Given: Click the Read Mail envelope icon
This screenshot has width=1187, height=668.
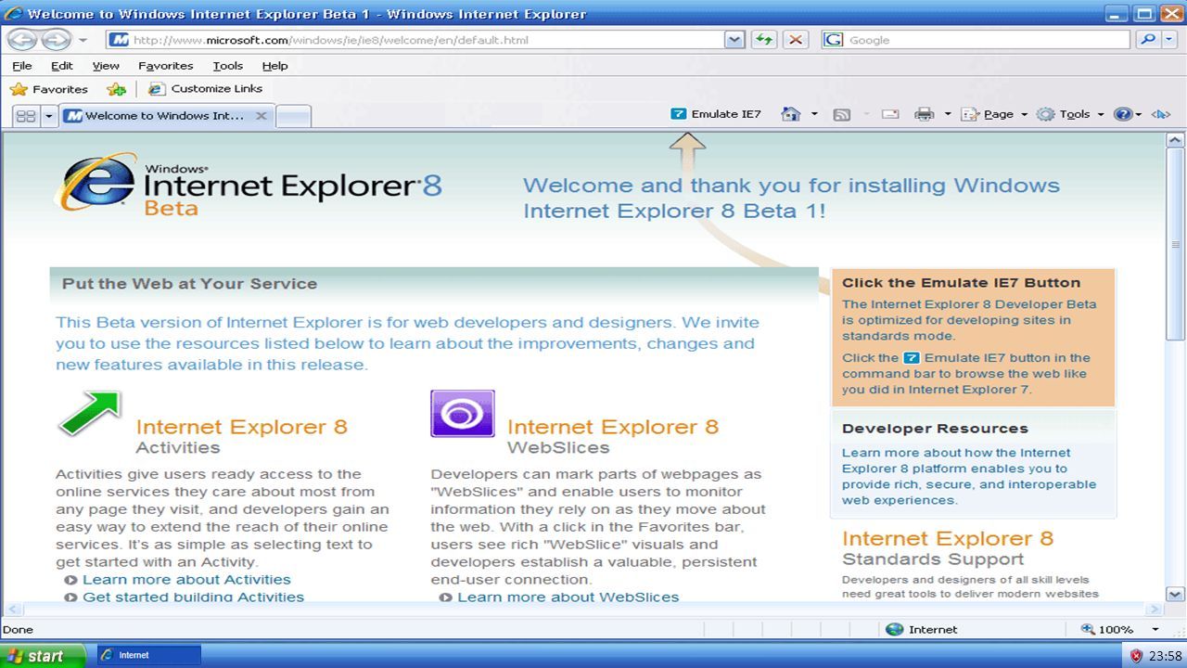Looking at the screenshot, I should (x=890, y=114).
